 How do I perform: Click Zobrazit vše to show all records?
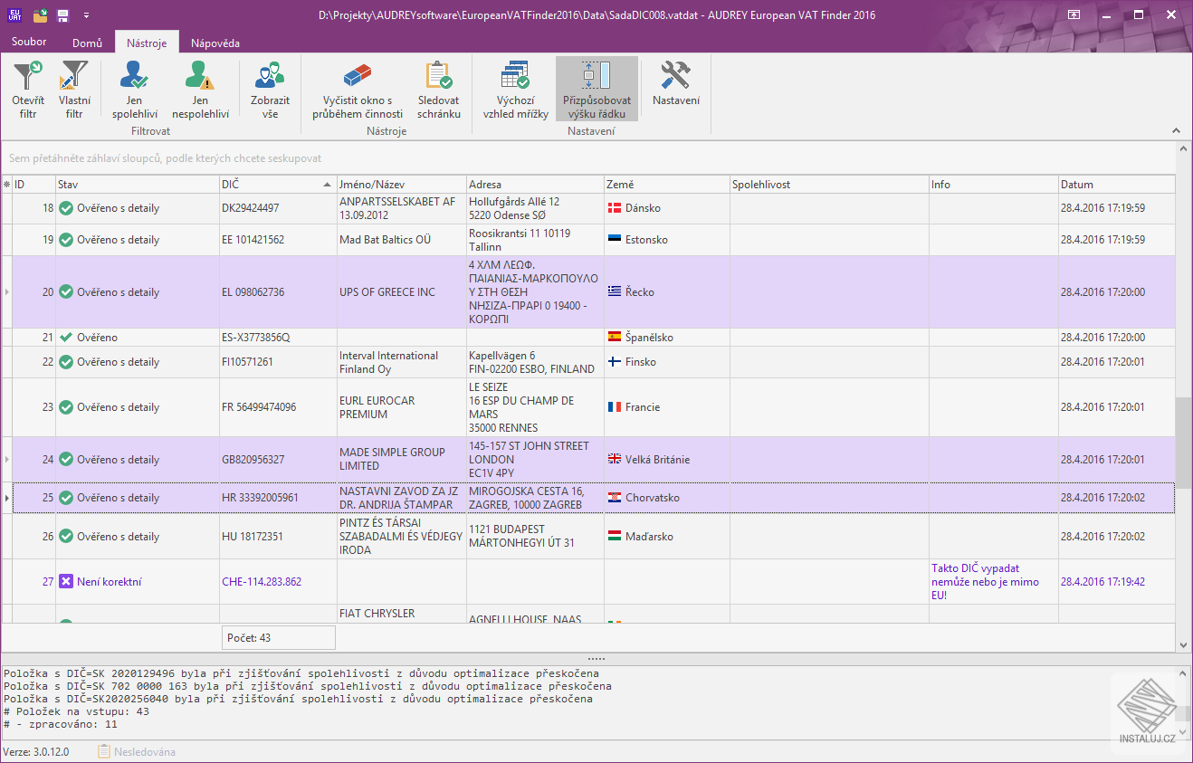click(269, 88)
